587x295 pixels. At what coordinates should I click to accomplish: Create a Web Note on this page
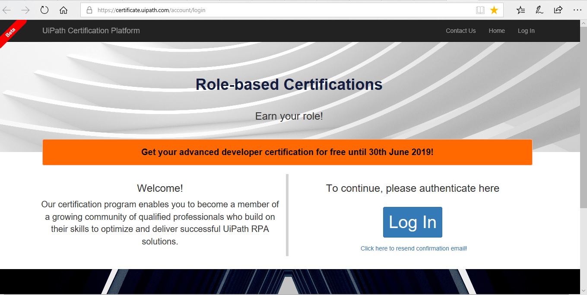(x=539, y=10)
